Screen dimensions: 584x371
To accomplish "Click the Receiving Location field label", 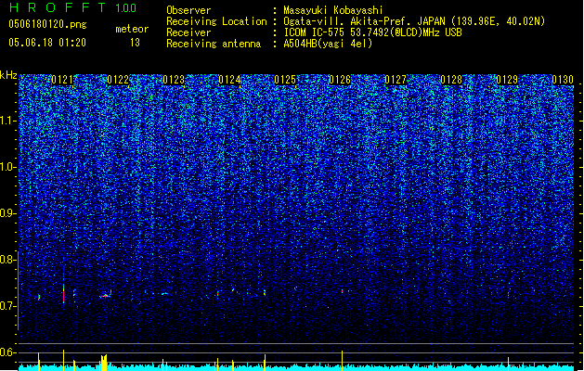I will tap(216, 21).
